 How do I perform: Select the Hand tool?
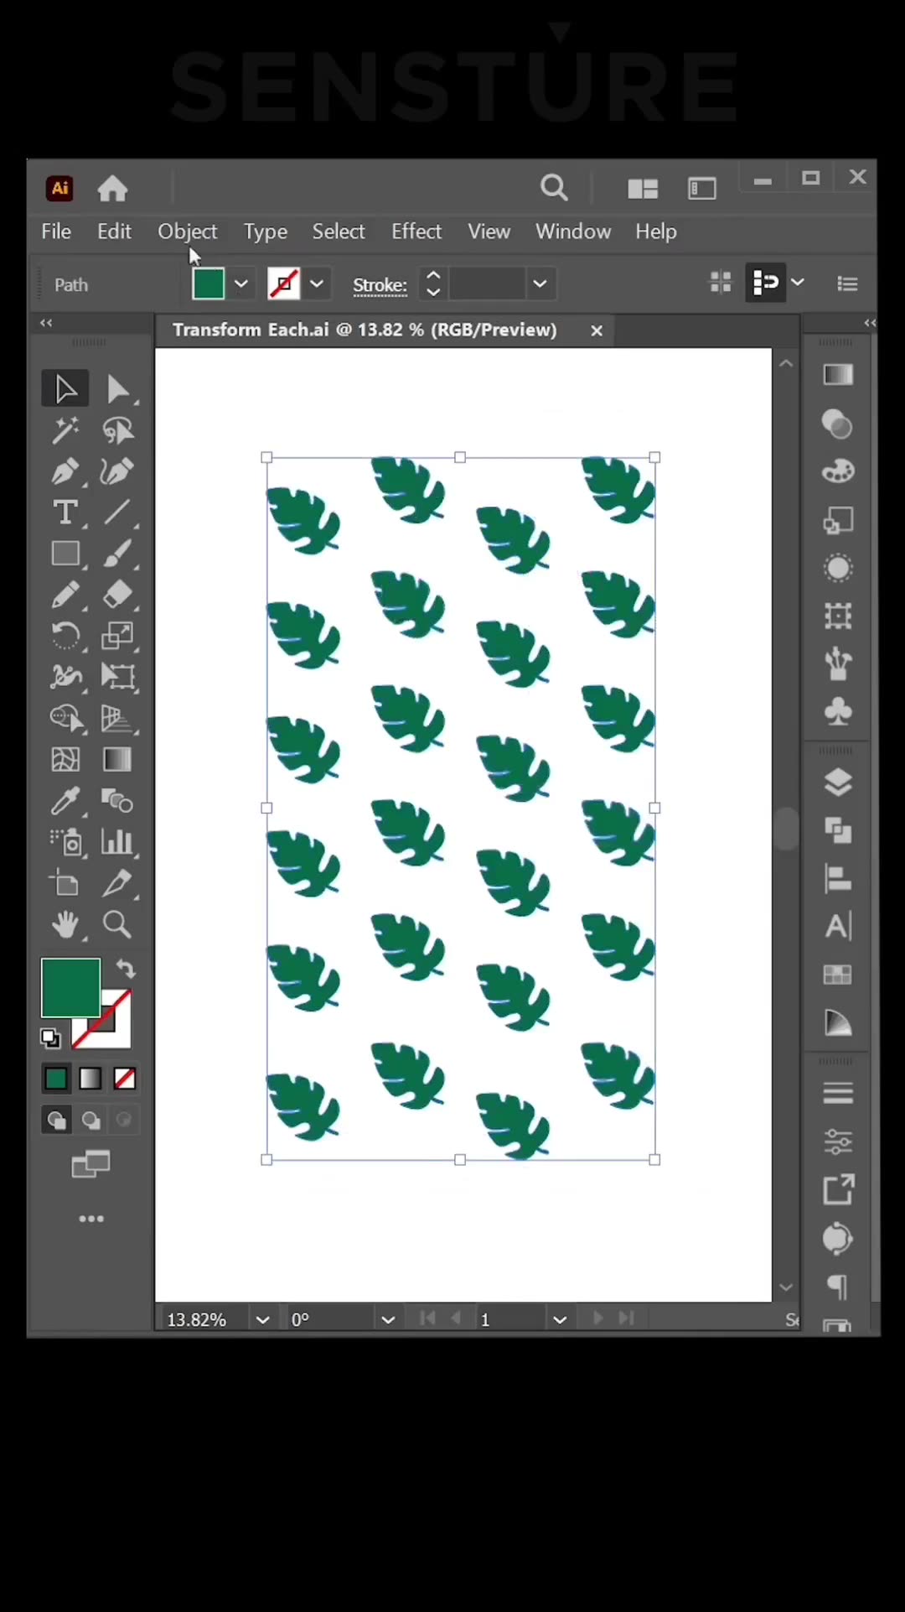coord(65,924)
